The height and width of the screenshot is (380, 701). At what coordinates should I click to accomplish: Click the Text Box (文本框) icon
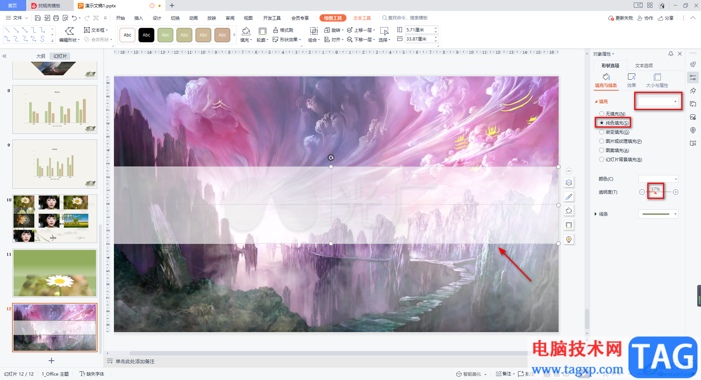[x=96, y=30]
